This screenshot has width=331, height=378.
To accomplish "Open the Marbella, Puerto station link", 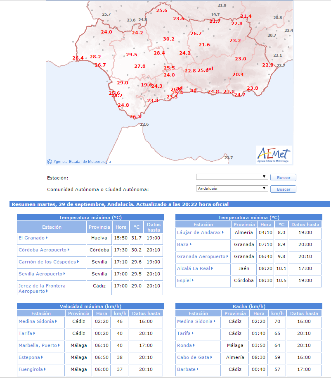I will click(38, 345).
